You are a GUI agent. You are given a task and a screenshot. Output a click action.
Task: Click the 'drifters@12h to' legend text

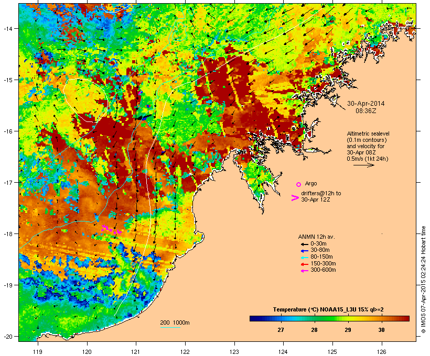tap(321, 193)
